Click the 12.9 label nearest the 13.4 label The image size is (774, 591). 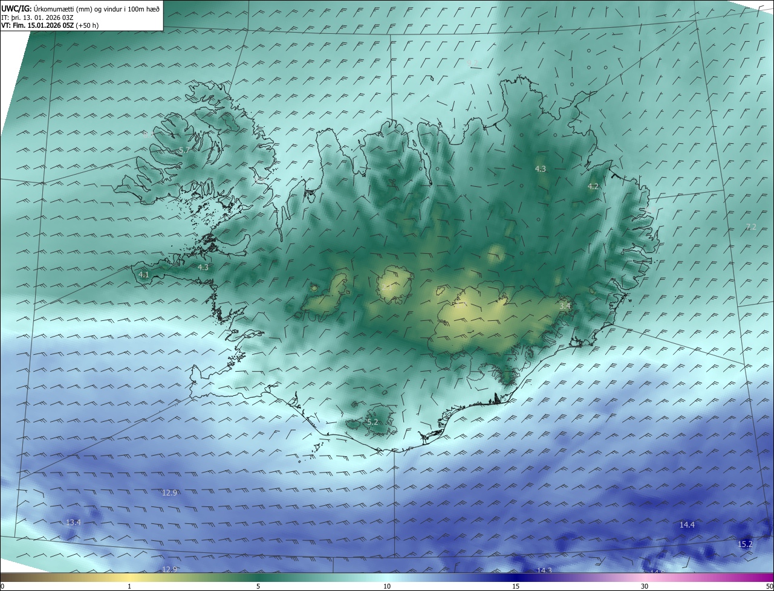pyautogui.click(x=169, y=493)
